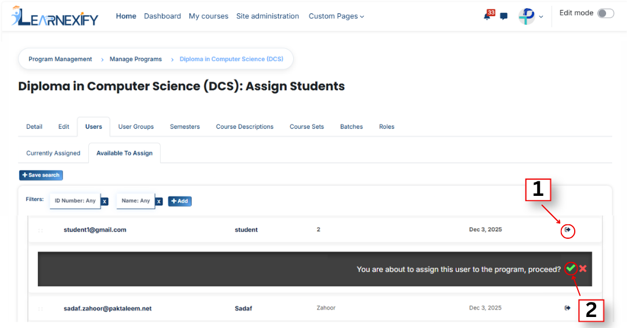Toggle Edit mode switch
The width and height of the screenshot is (627, 328).
[x=606, y=13]
